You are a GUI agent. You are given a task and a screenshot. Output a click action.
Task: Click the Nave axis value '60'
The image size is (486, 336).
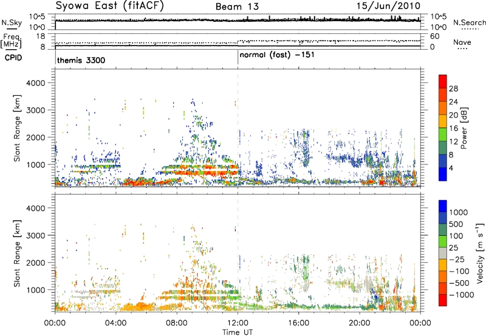click(x=434, y=36)
